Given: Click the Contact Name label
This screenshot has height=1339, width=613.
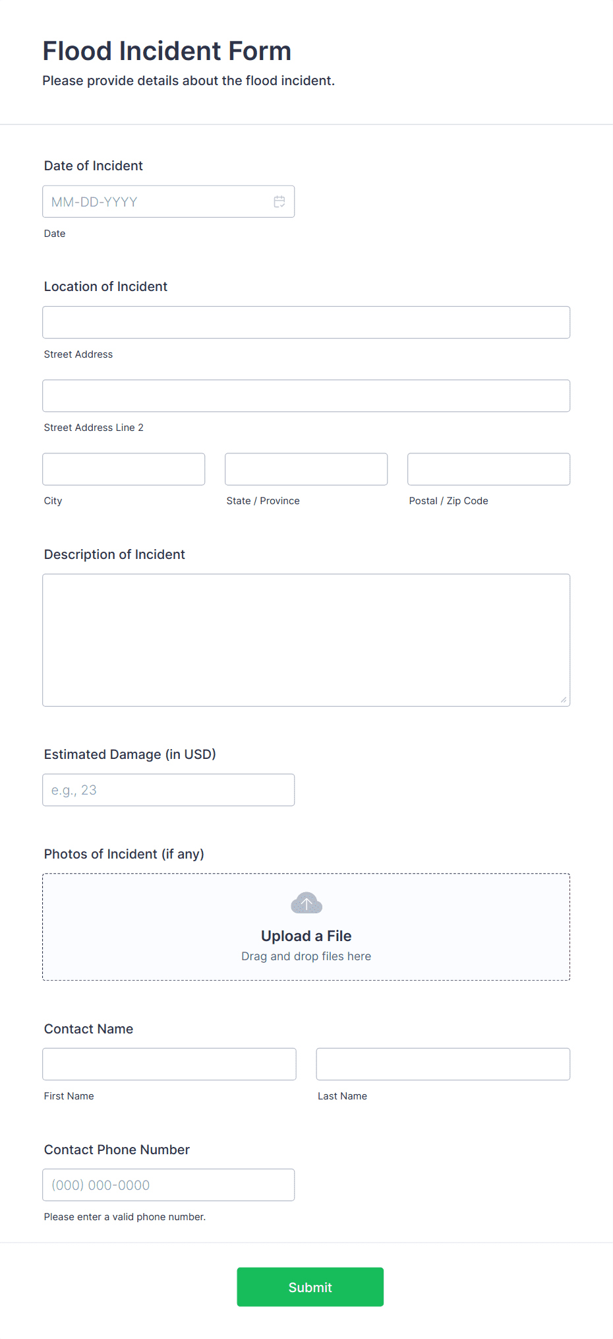Looking at the screenshot, I should tap(88, 1029).
